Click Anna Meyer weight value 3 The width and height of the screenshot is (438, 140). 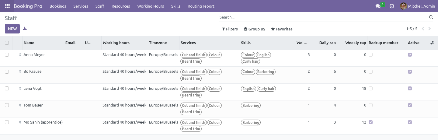click(x=309, y=55)
